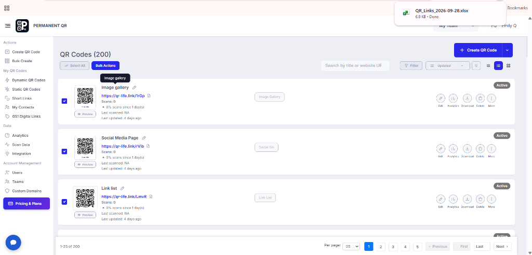Copy the qr-life.link/LmvR short URL
Screen dimensions: 532x255
point(151,196)
